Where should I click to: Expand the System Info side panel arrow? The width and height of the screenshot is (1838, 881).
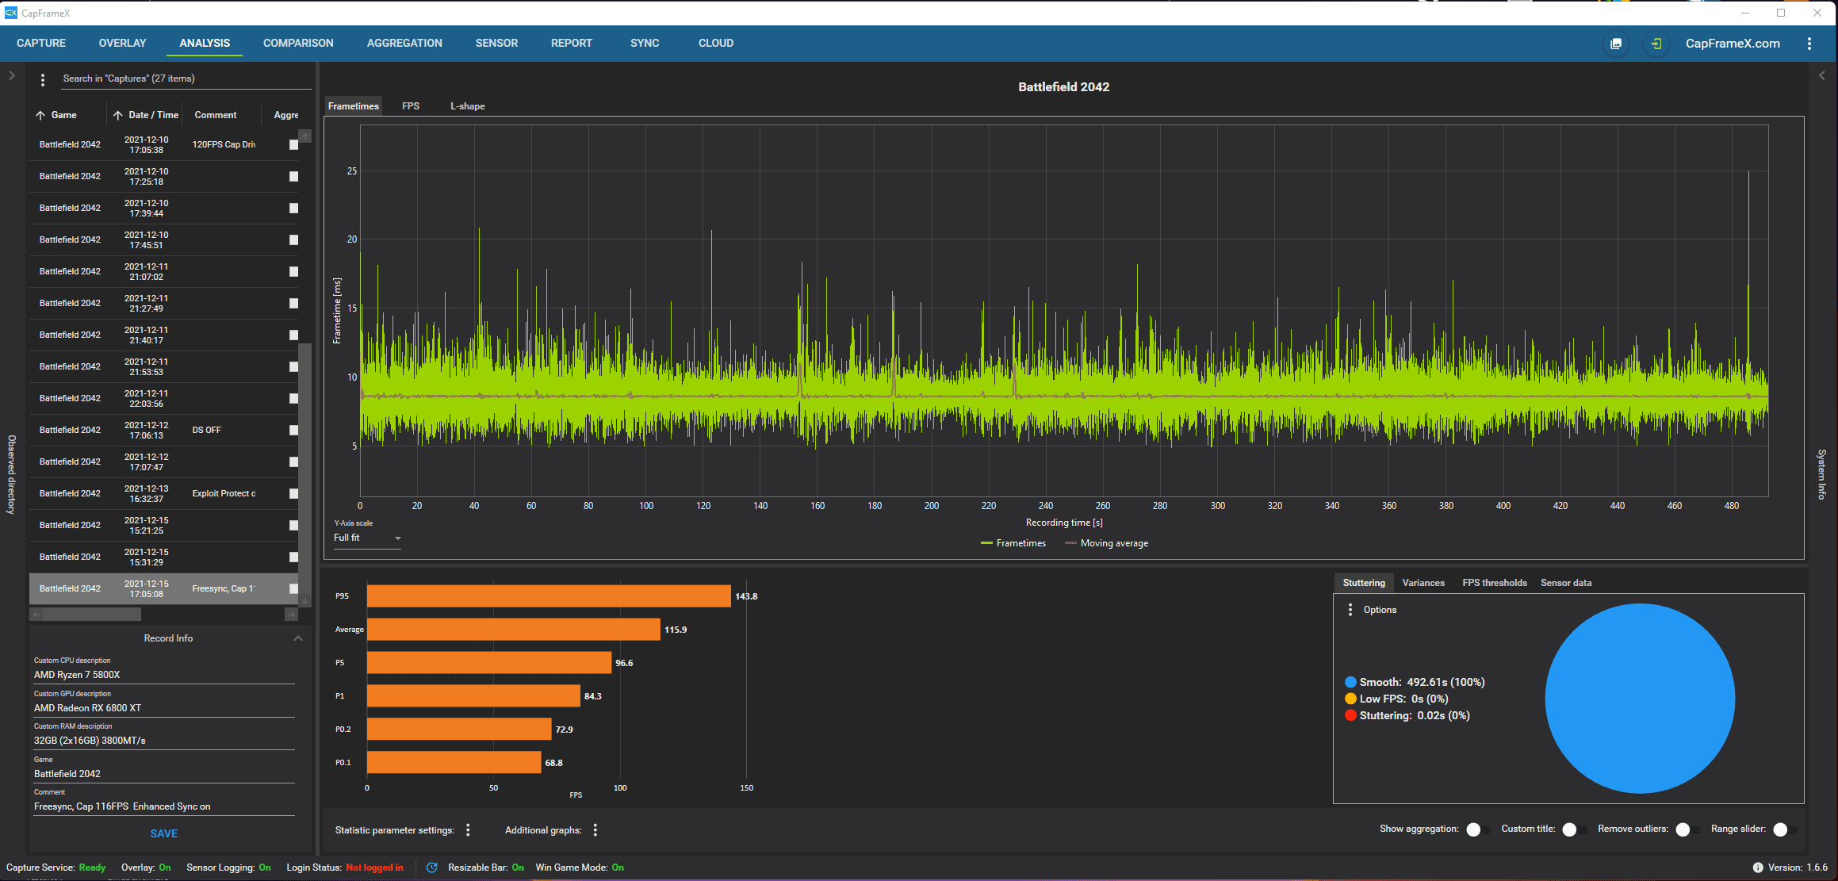point(1822,75)
